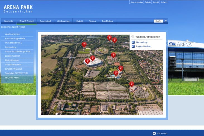Click the left info marker near the top lake
204x136 pixels.
tap(110, 38)
